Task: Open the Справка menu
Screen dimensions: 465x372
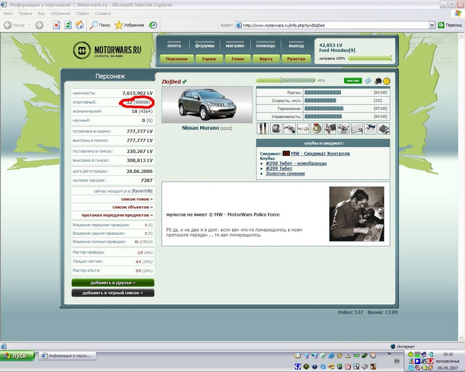Action: [x=102, y=13]
